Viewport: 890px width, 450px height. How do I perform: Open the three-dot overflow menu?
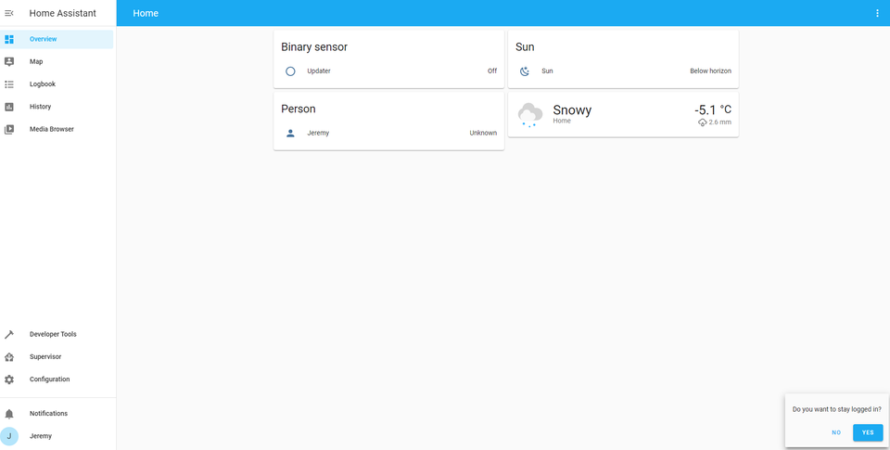point(877,13)
